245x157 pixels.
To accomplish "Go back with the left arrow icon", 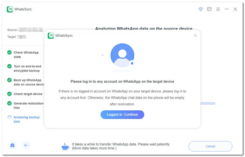I will point(26,145).
